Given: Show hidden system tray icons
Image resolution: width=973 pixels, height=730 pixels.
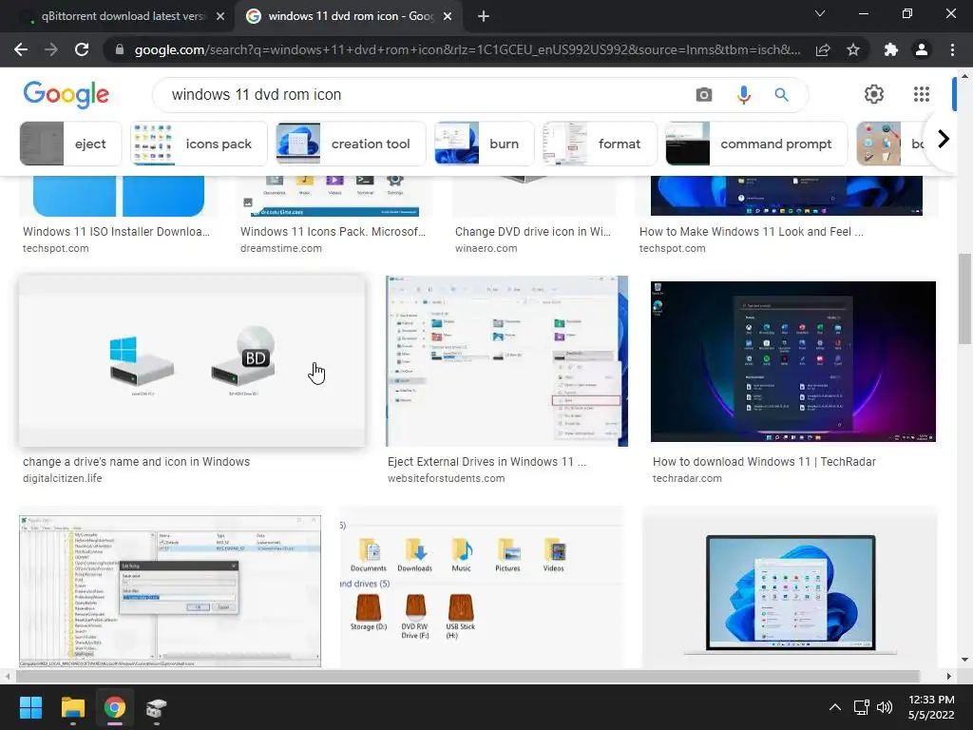Looking at the screenshot, I should 835,707.
